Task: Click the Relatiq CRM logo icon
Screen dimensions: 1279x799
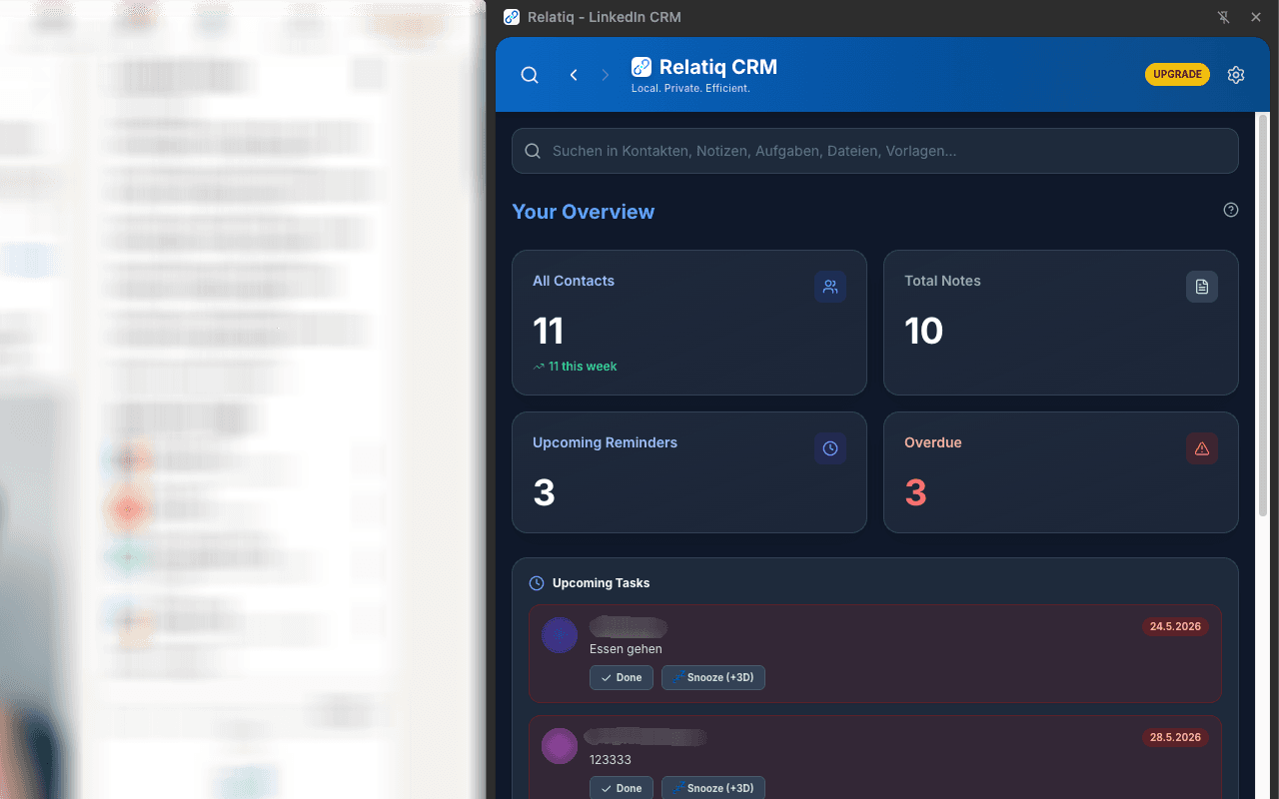Action: coord(641,67)
